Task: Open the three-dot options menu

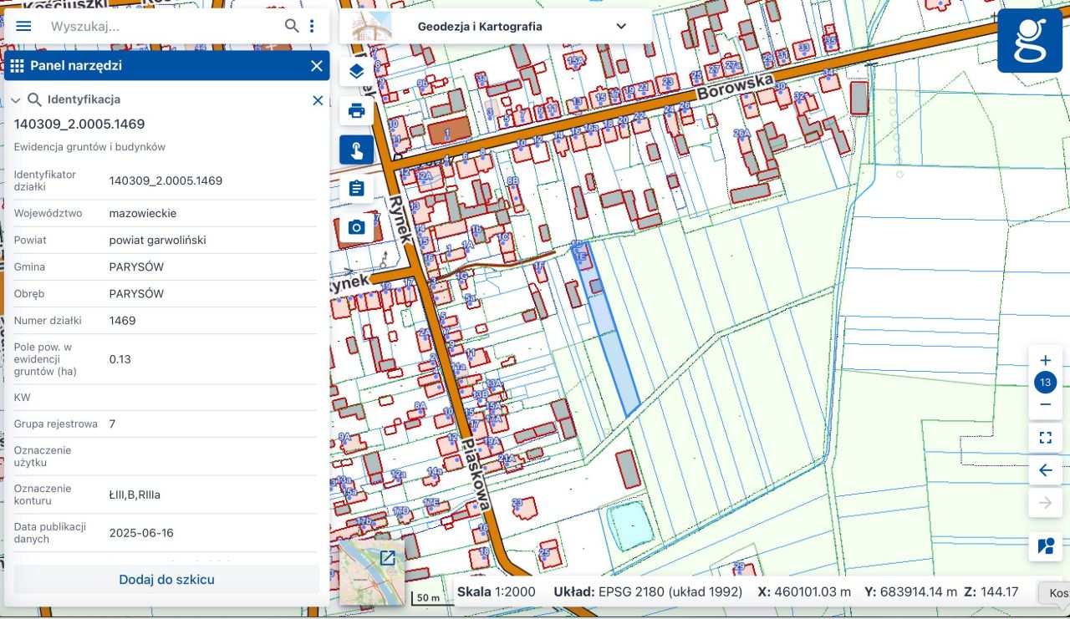Action: [312, 26]
